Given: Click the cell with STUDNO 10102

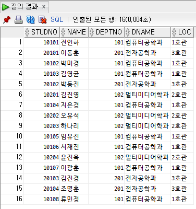Looking at the screenshot, I should (x=42, y=63).
